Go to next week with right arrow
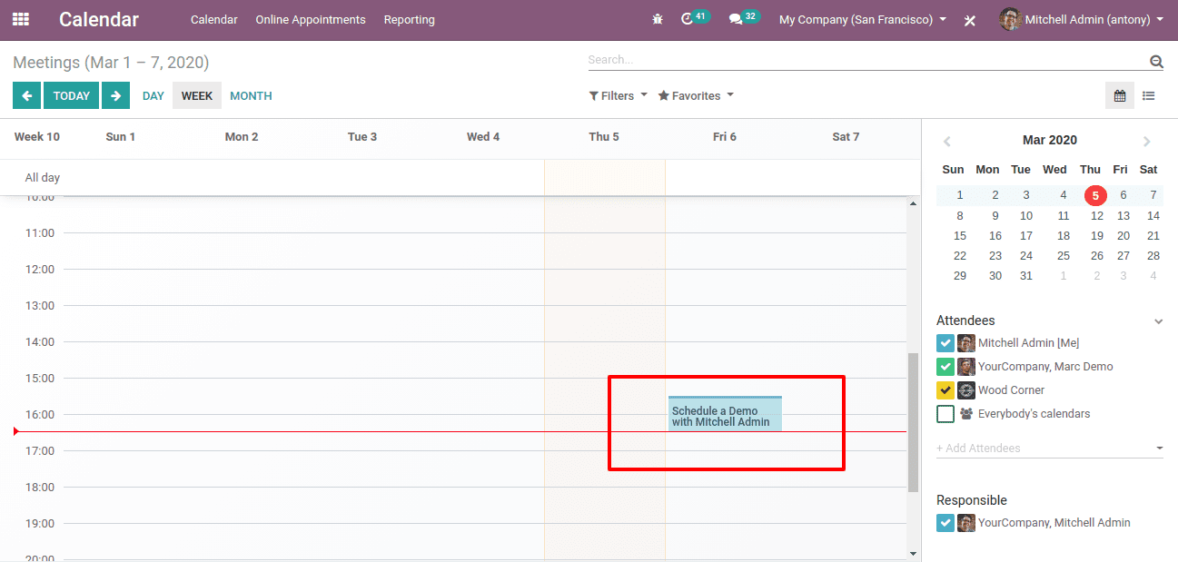This screenshot has width=1178, height=562. click(115, 95)
